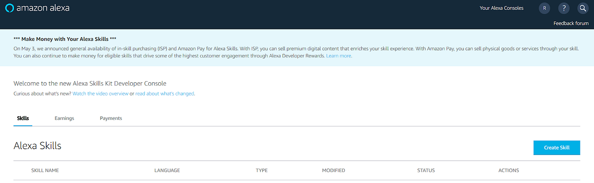
Task: Click the Alexa Skills heading
Action: point(37,146)
